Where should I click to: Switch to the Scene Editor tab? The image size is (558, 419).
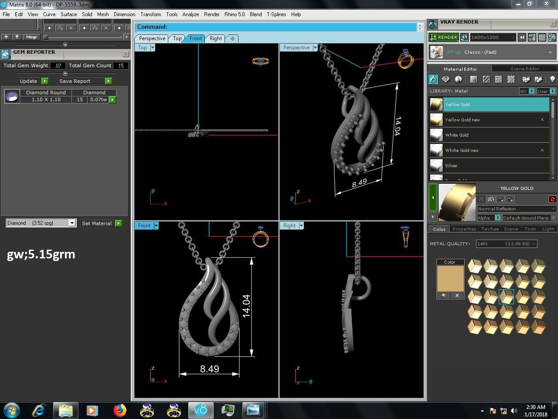tap(525, 69)
